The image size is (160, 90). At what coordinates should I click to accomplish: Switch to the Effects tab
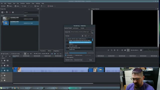click(49, 51)
